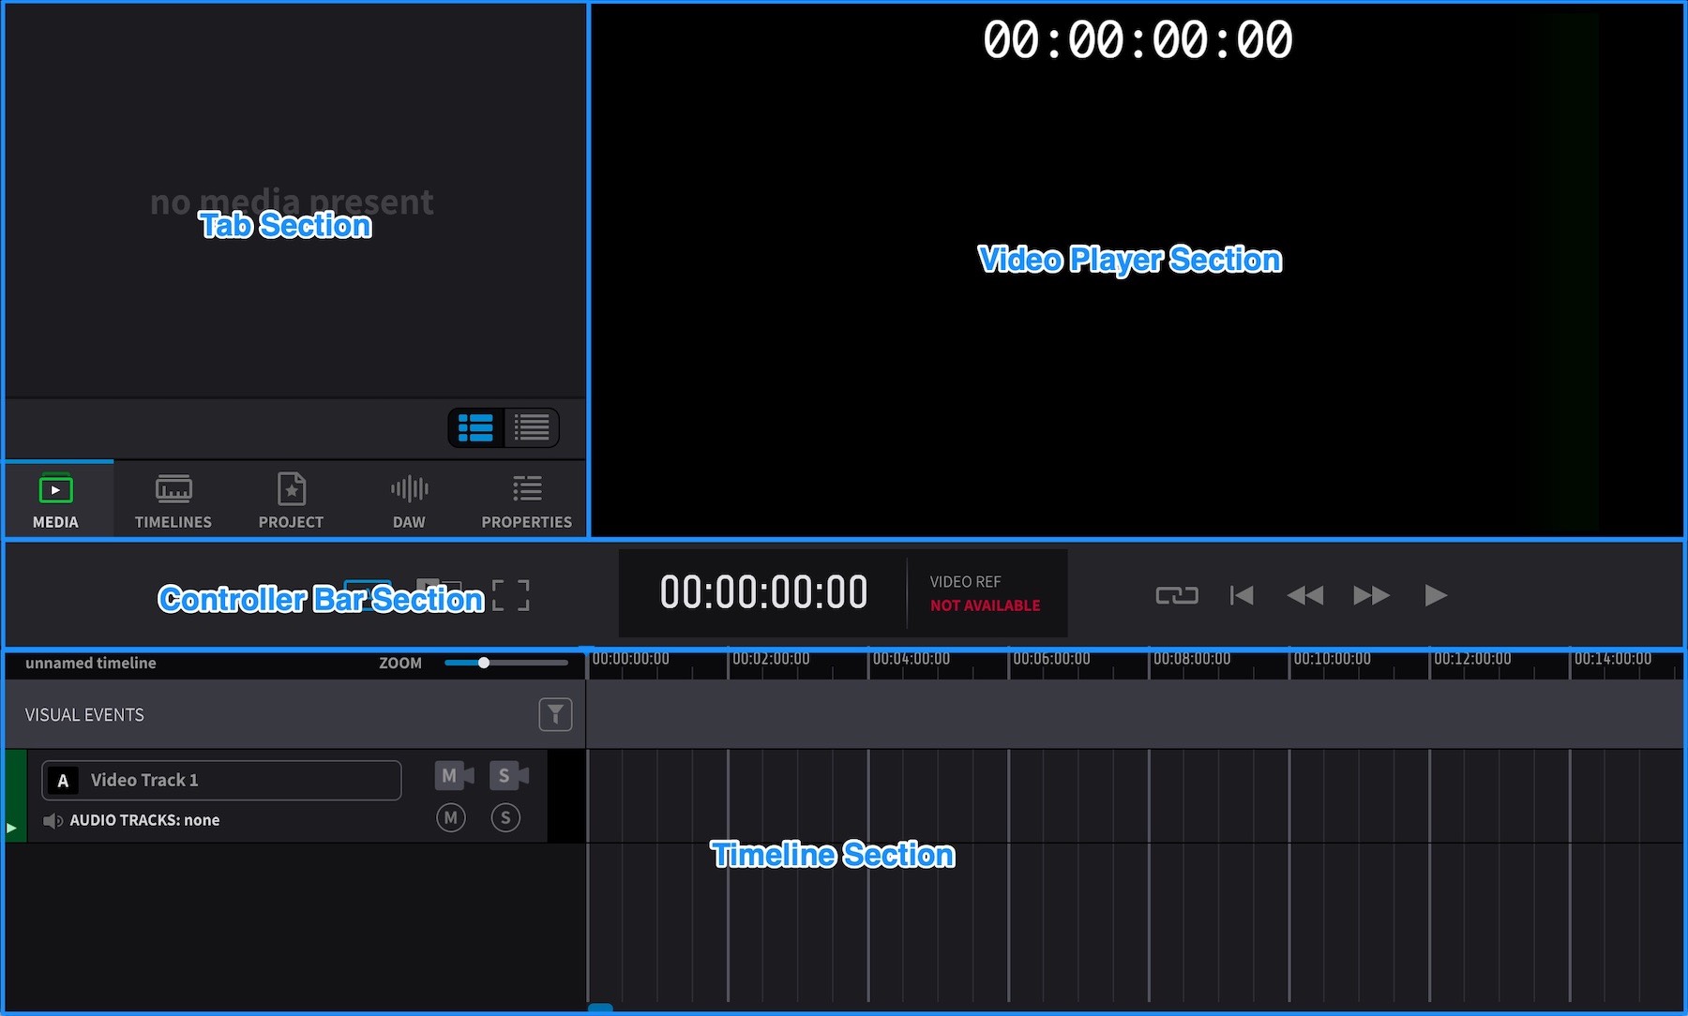Viewport: 1688px width, 1016px height.
Task: Open the PROJECT tab
Action: click(291, 500)
